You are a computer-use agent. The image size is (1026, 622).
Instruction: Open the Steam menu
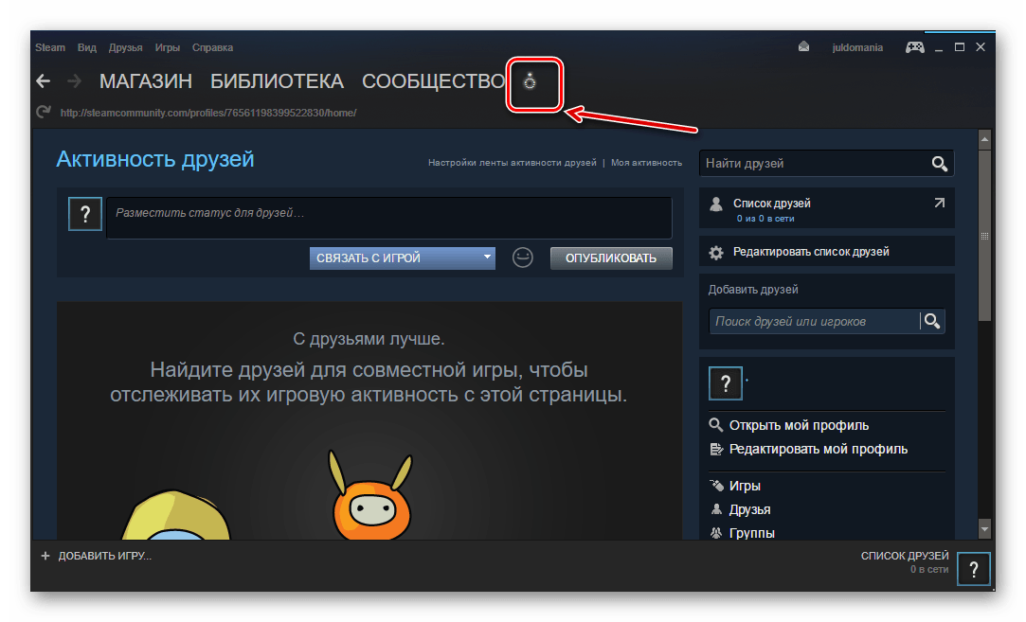tap(50, 47)
